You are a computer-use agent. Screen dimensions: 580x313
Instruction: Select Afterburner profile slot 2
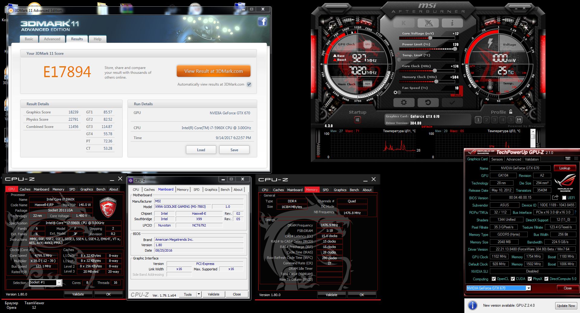pos(486,120)
